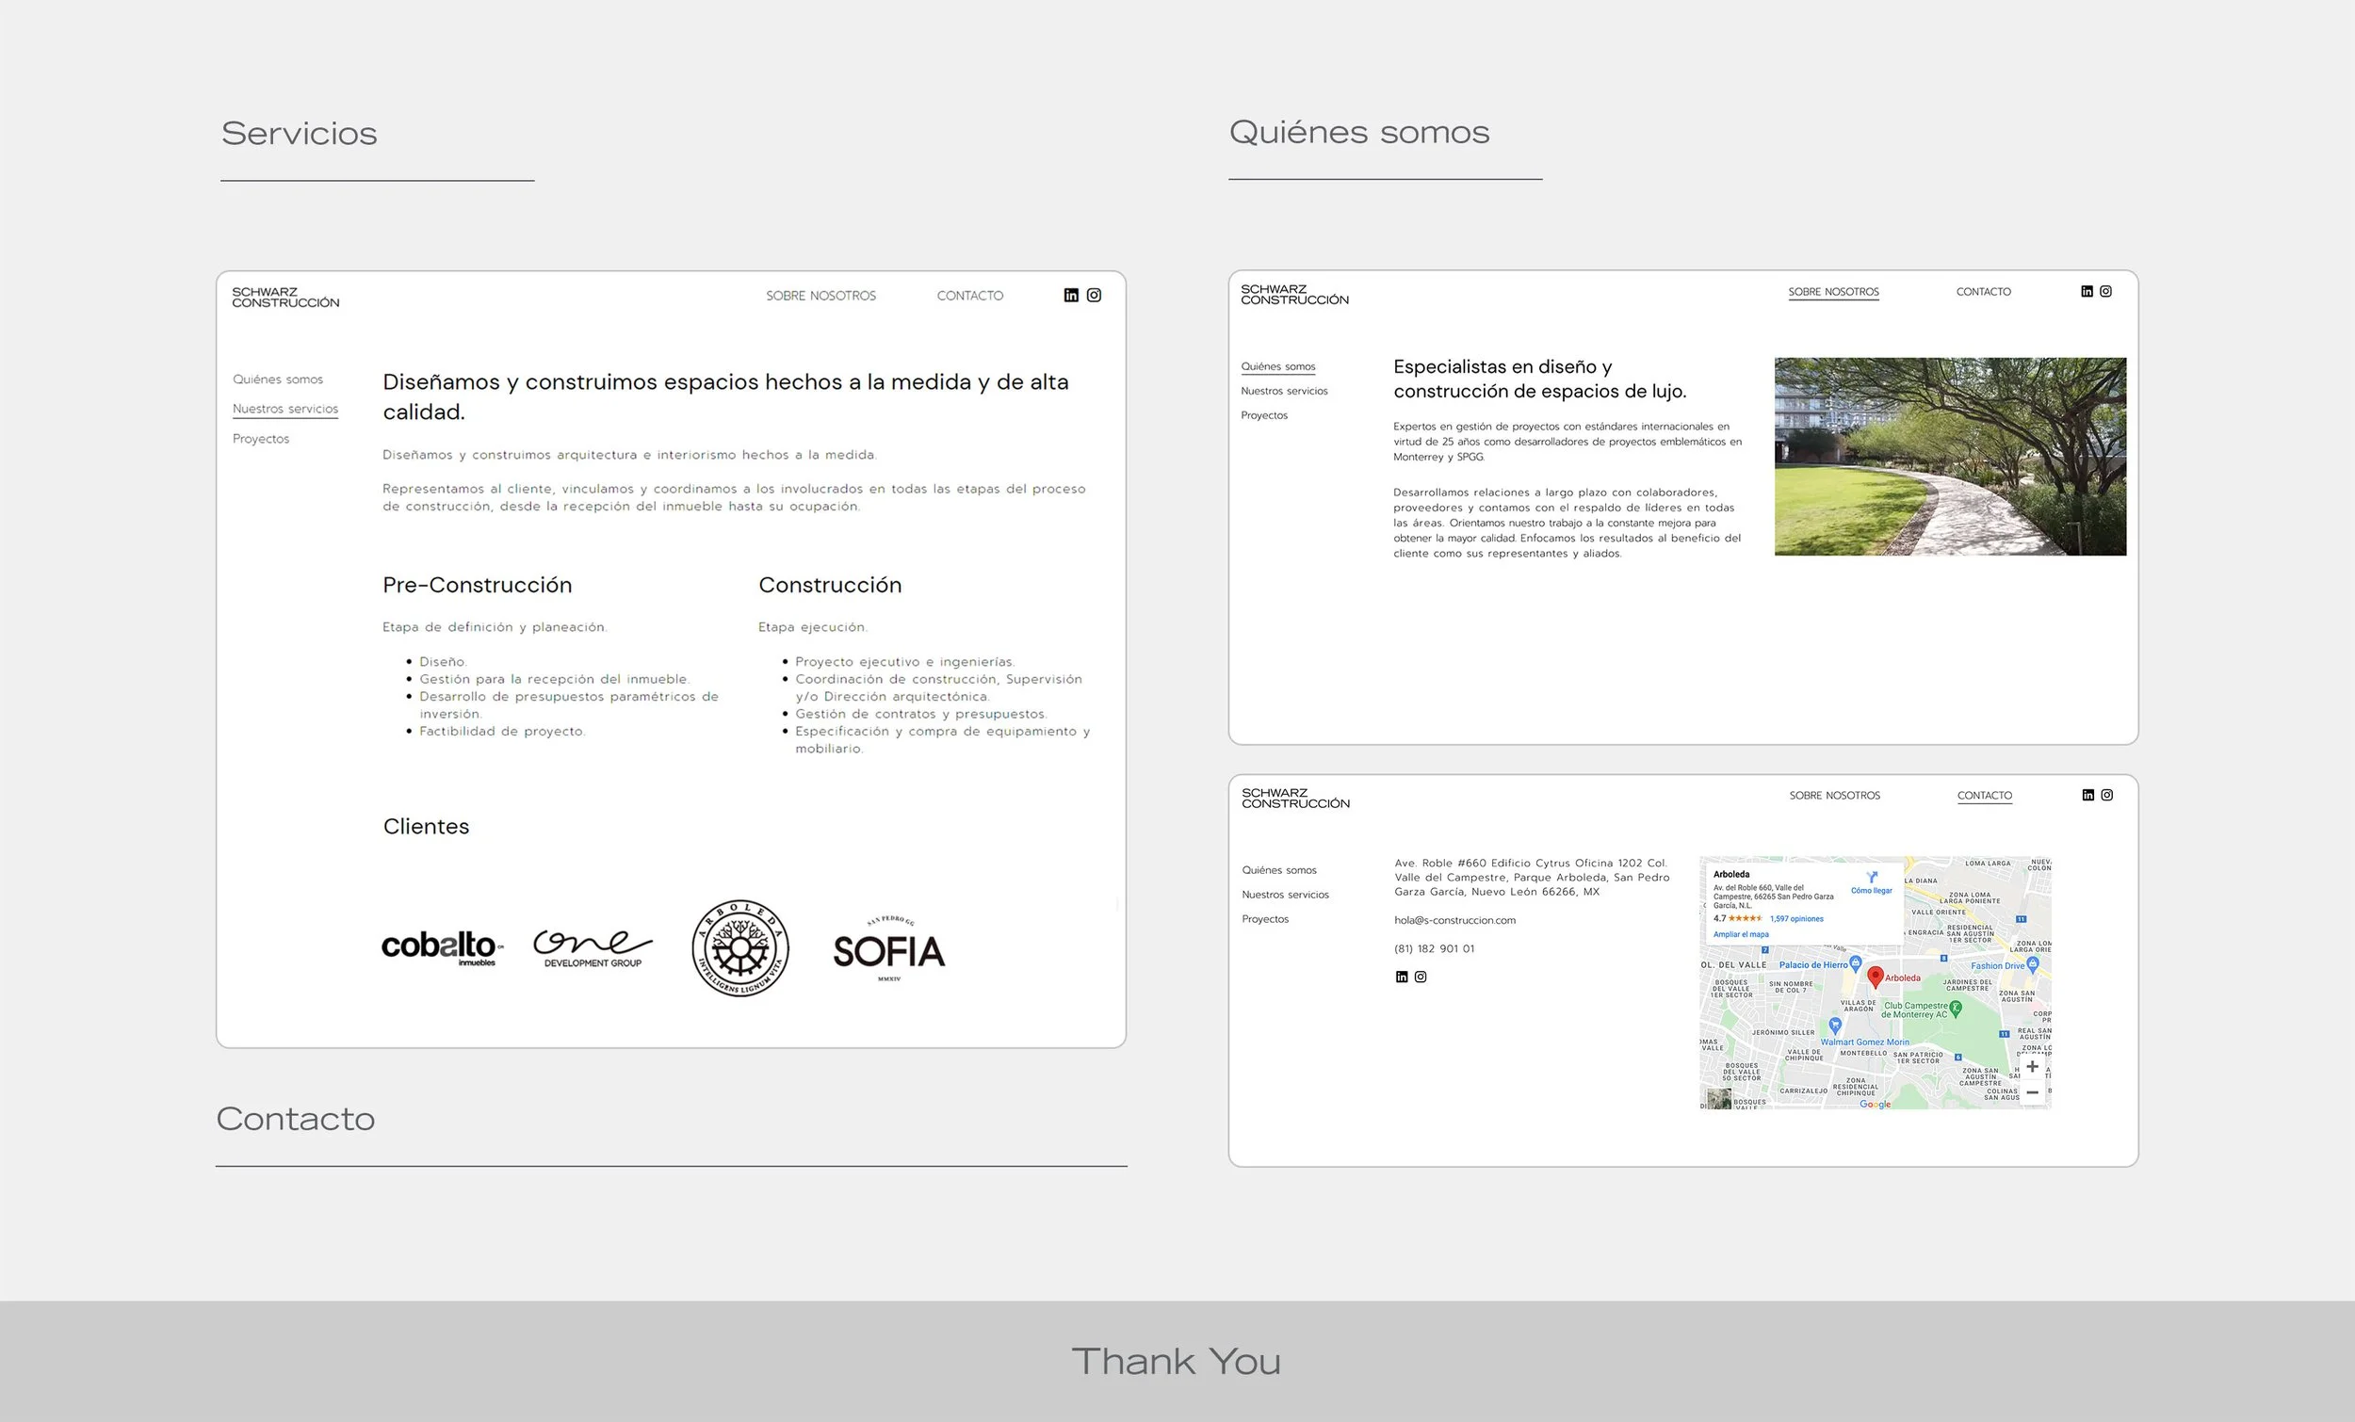Click the Walmart Gomez Morin map marker
The height and width of the screenshot is (1422, 2355).
(x=1834, y=1026)
